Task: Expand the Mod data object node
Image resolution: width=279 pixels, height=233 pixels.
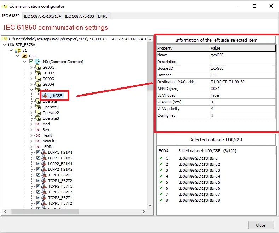Action: pos(31,124)
